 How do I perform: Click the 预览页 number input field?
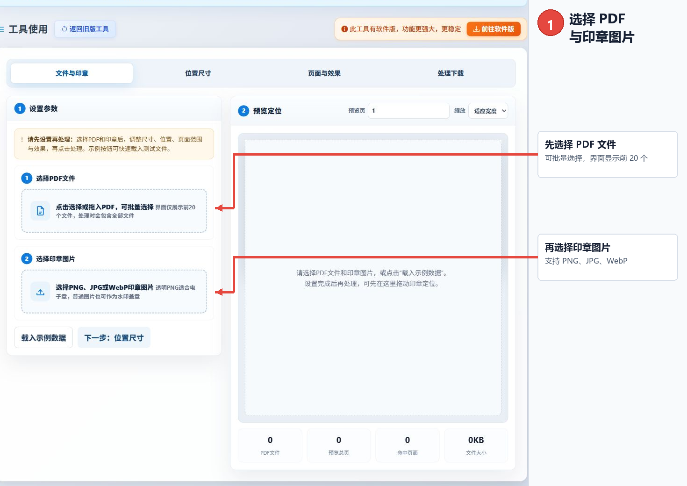(408, 111)
